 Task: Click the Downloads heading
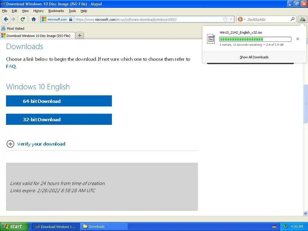[25, 47]
